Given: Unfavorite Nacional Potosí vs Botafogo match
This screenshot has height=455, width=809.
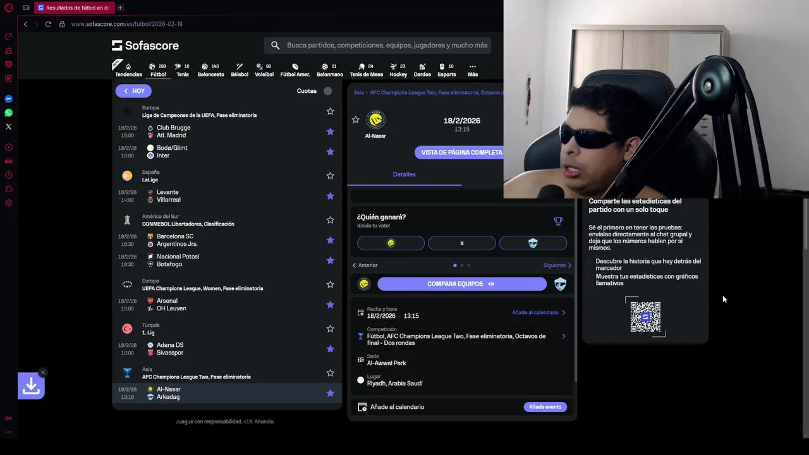Looking at the screenshot, I should [x=330, y=260].
